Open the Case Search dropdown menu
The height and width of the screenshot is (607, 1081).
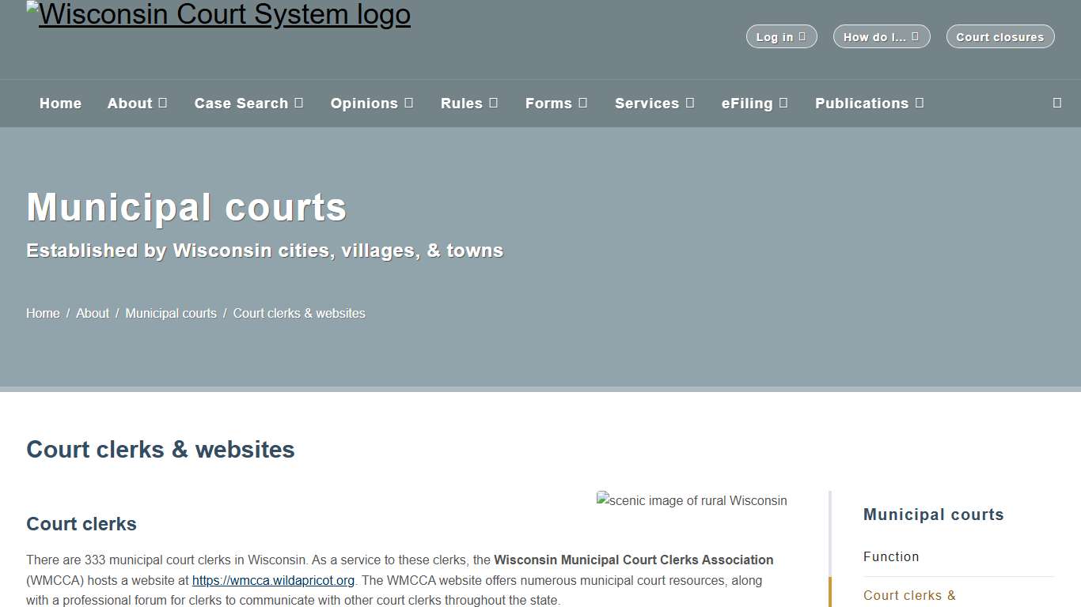coord(248,103)
